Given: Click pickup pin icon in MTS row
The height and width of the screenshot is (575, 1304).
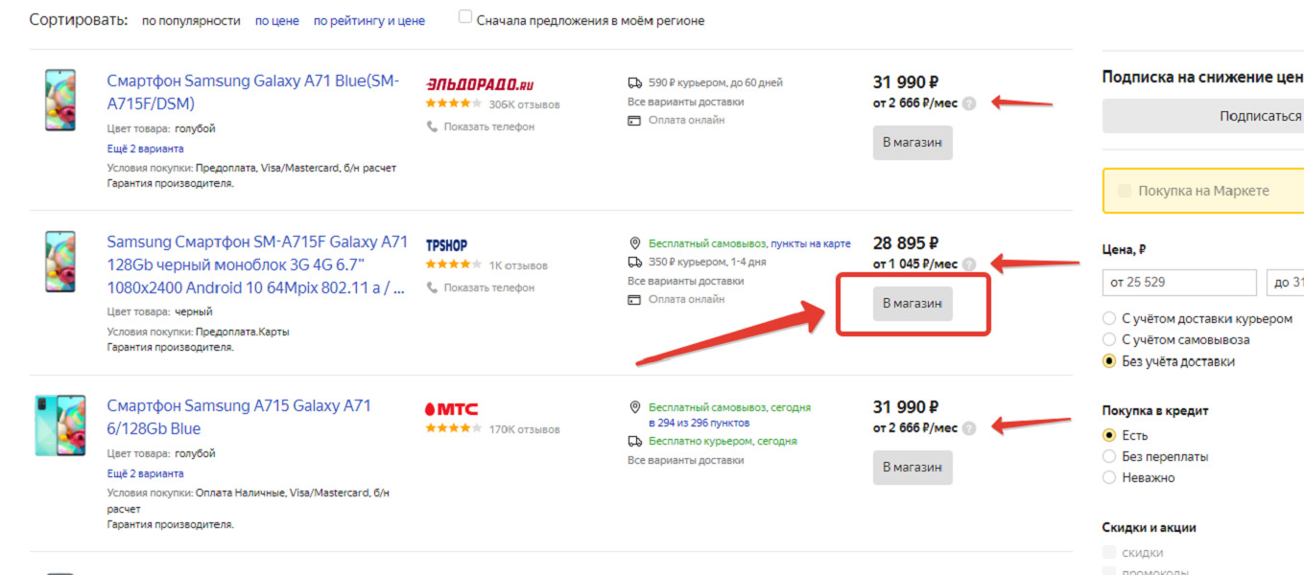Looking at the screenshot, I should (x=634, y=407).
